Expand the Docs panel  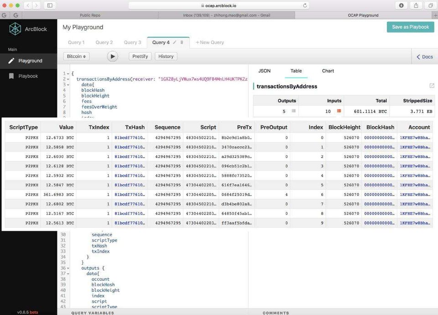[424, 57]
